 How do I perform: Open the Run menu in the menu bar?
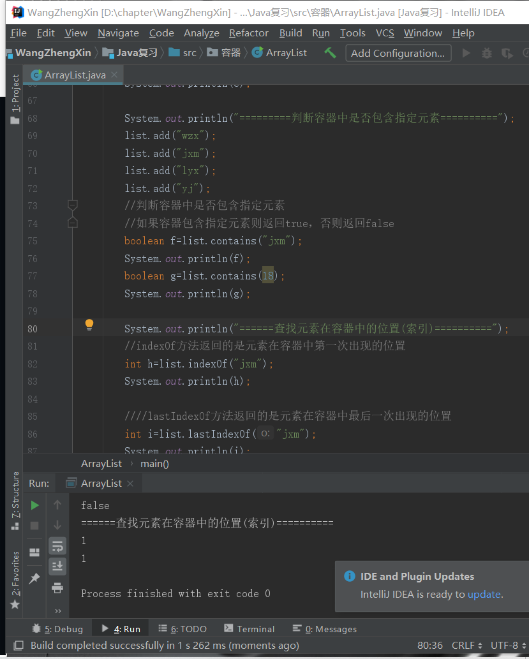pyautogui.click(x=321, y=33)
